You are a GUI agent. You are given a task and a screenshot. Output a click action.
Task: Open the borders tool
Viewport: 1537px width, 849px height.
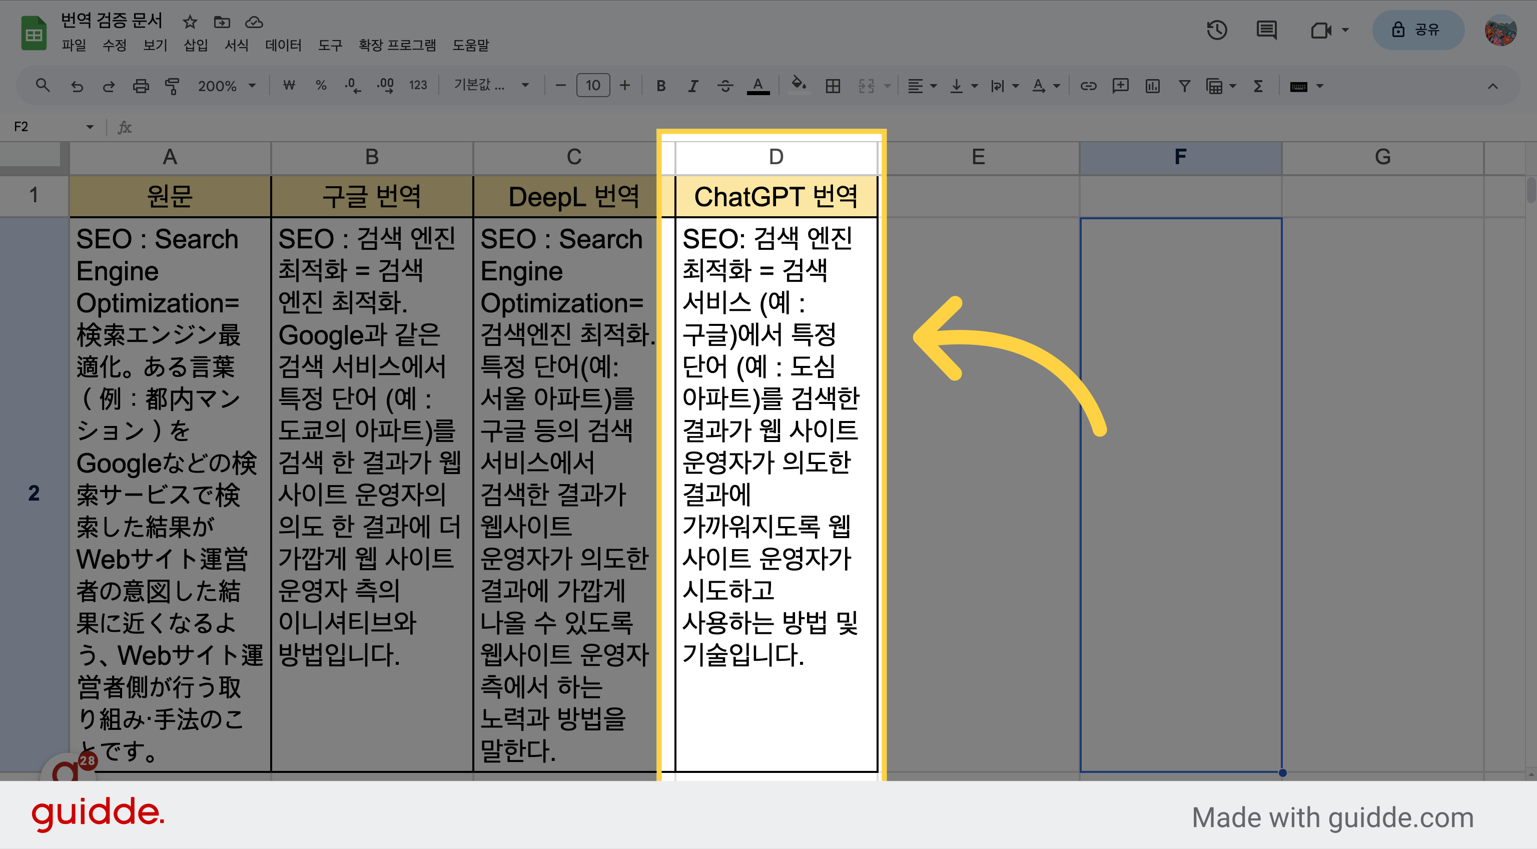pos(833,86)
